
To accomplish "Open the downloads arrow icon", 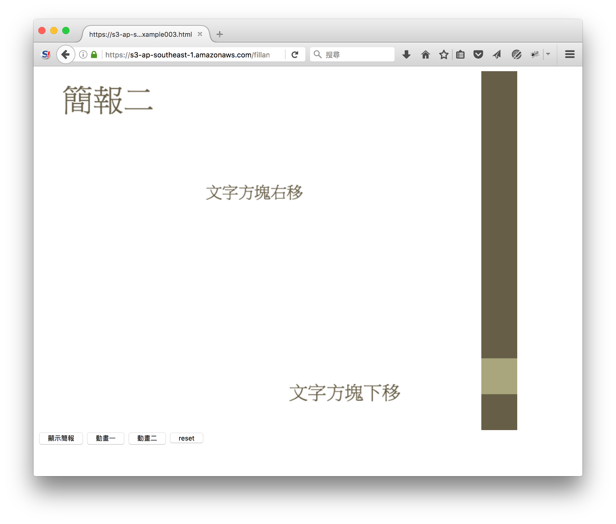I will click(x=406, y=54).
